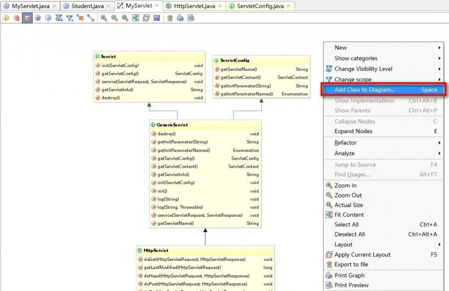This screenshot has width=449, height=291.
Task: Select the Zoom Out toolbar icon
Action: (x=114, y=18)
